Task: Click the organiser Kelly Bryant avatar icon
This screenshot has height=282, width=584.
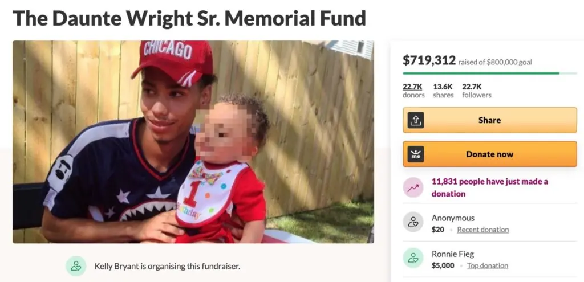Action: 76,265
